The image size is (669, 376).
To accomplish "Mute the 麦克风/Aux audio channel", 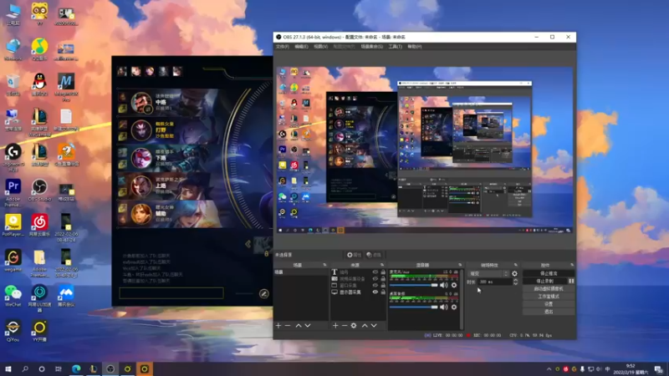I will [x=444, y=285].
